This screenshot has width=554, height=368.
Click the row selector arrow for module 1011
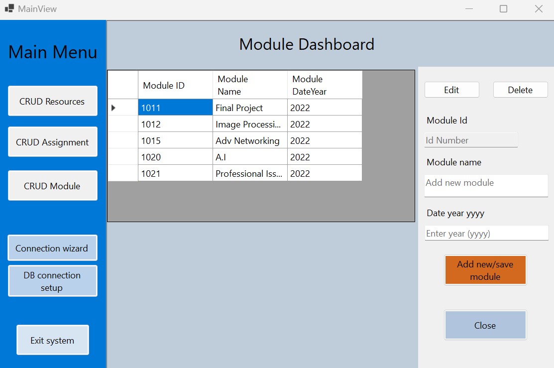[113, 108]
